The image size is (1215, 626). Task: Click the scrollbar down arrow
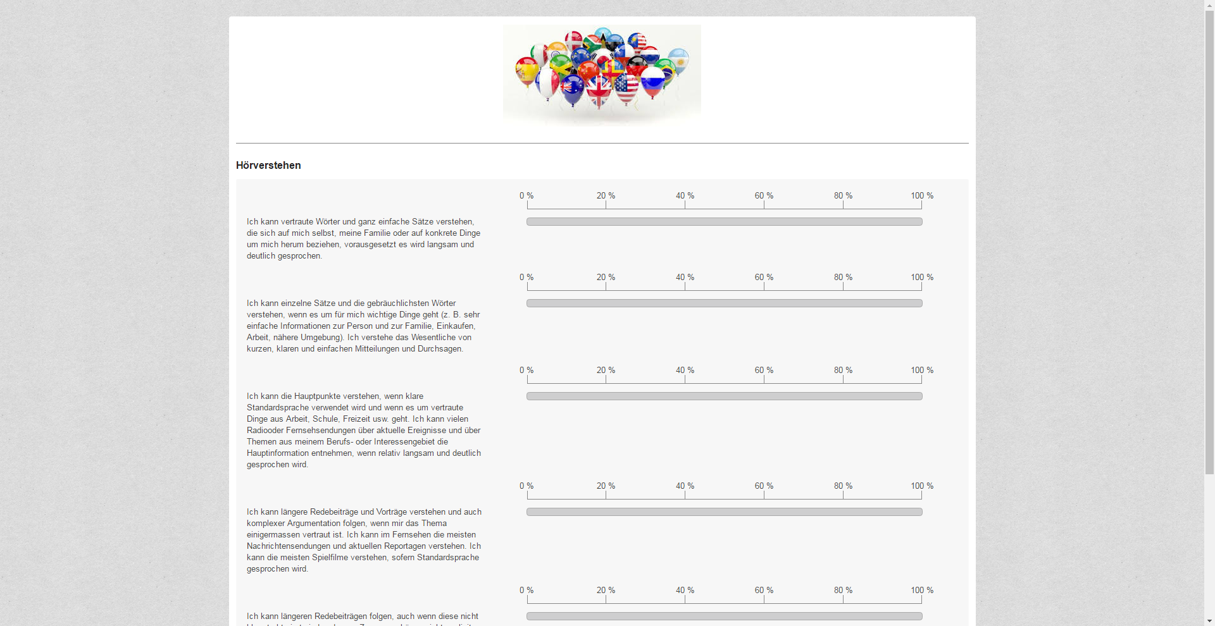(x=1209, y=620)
